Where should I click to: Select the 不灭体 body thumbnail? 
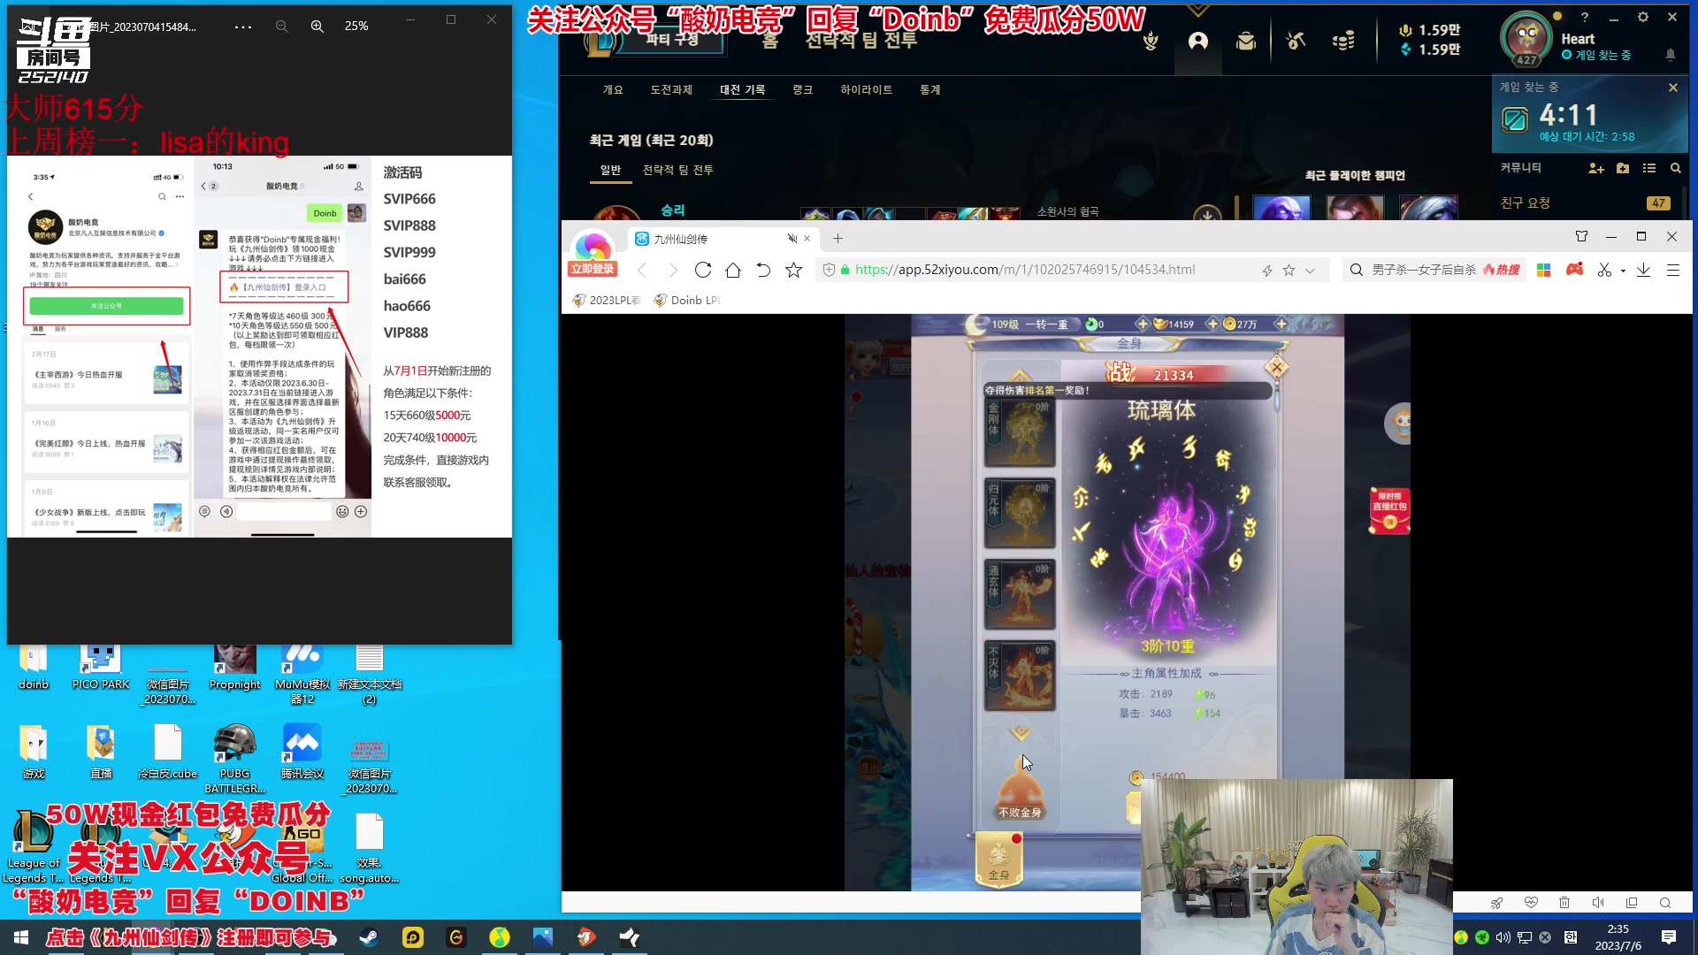coord(1020,676)
